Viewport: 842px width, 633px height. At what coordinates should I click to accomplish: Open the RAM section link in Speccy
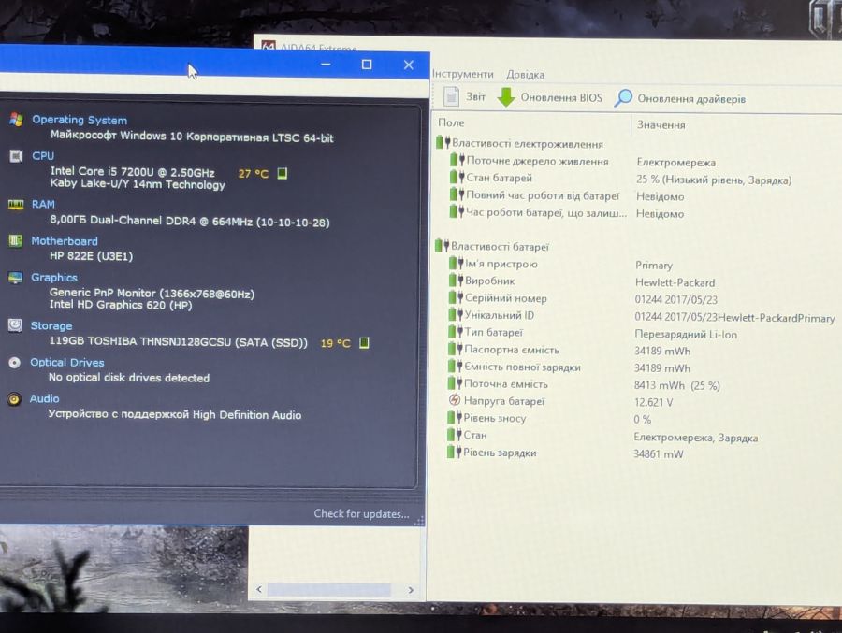(43, 204)
